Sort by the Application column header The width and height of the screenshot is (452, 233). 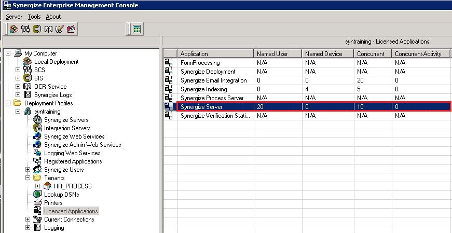(216, 53)
